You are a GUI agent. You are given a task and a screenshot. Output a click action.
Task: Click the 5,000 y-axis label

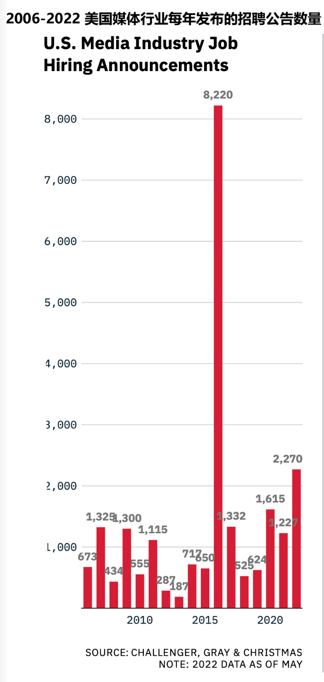(60, 302)
